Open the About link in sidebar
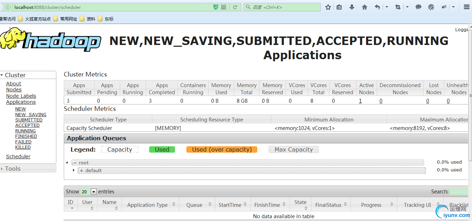Viewport: 472px width, 221px height. (x=13, y=84)
